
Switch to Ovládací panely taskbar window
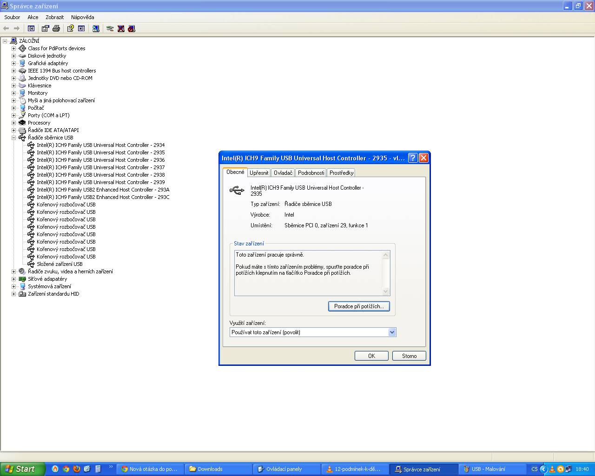pyautogui.click(x=287, y=469)
